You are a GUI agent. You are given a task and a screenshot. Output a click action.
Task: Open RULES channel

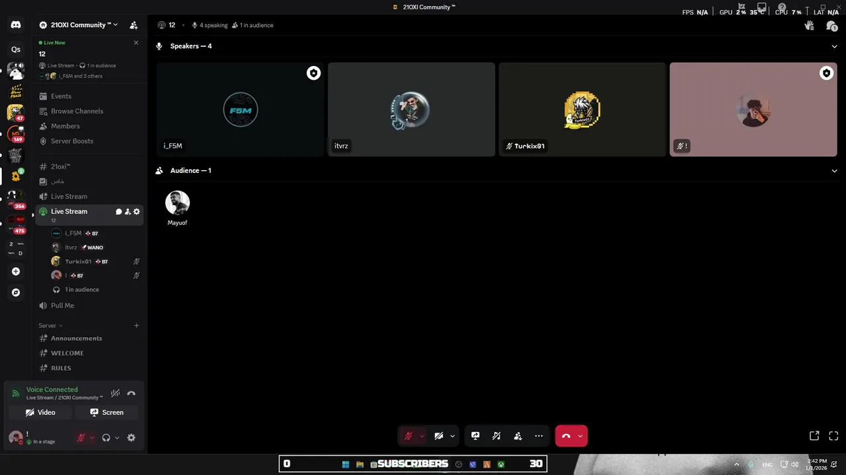(89, 368)
